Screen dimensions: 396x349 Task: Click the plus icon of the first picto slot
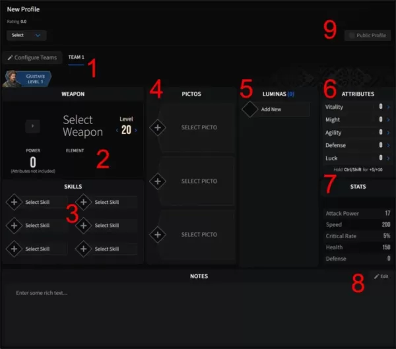click(x=158, y=127)
